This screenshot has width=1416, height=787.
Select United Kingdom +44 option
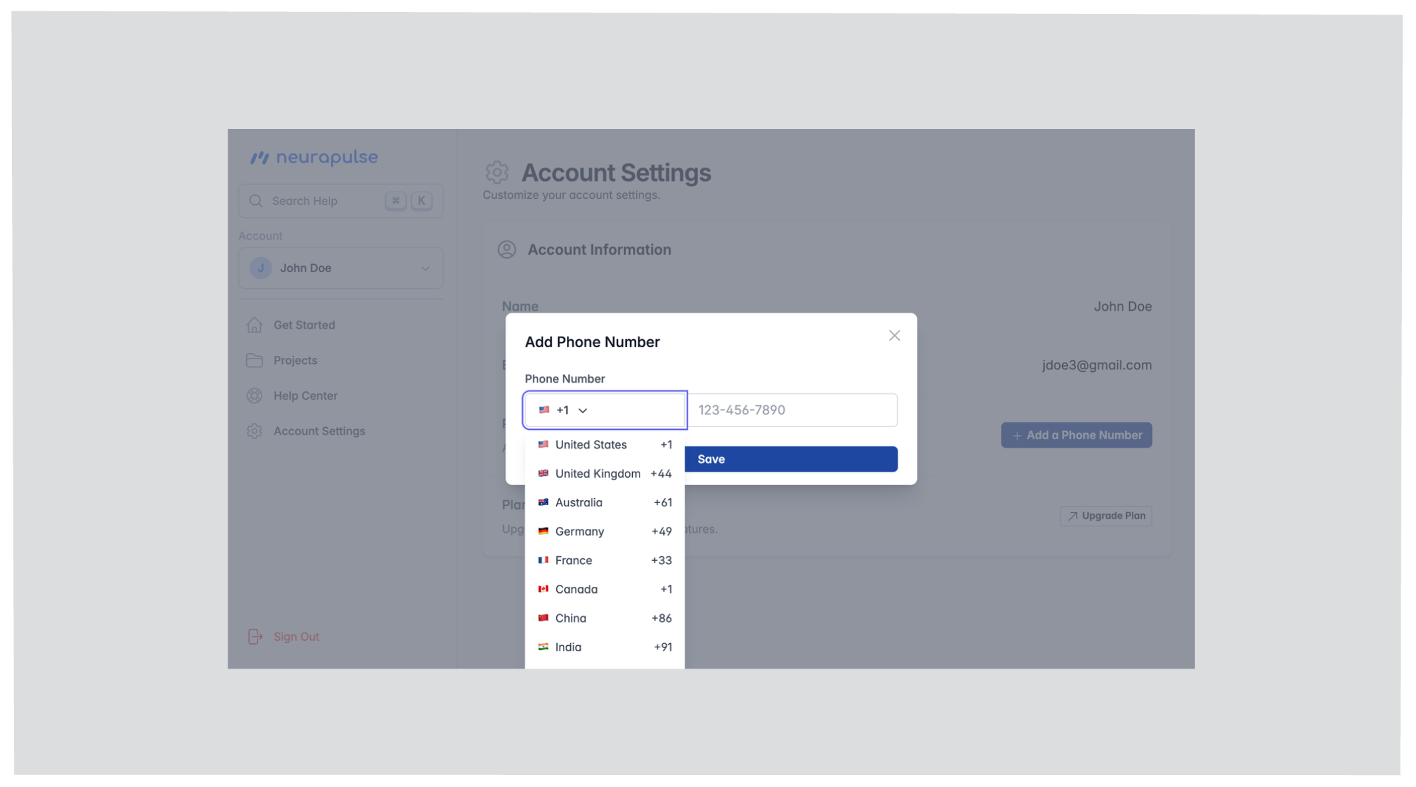(x=604, y=474)
